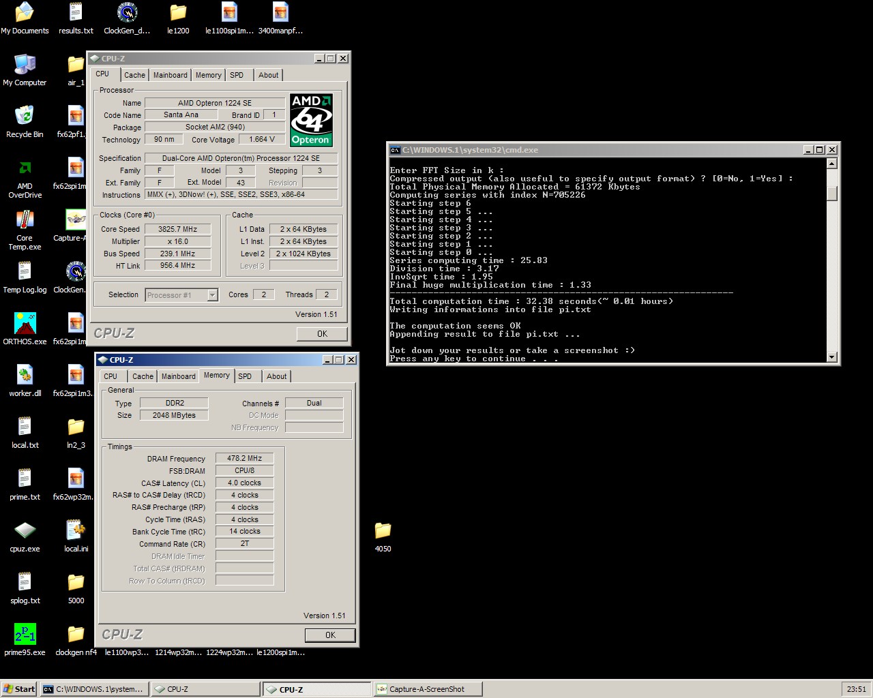This screenshot has width=873, height=698.
Task: Open About tab in memory-timings CPU-Z window
Action: point(276,377)
